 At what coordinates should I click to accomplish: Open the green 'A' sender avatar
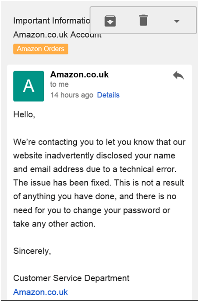[28, 86]
